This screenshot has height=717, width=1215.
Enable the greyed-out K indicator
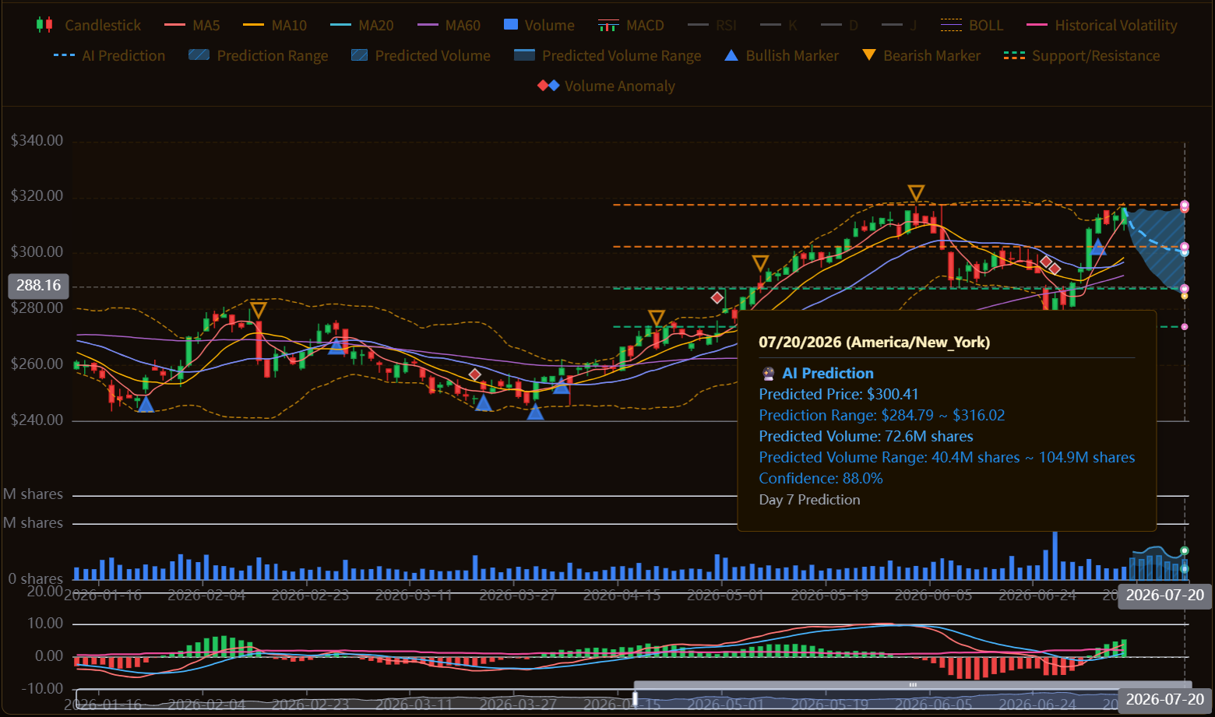pyautogui.click(x=779, y=25)
